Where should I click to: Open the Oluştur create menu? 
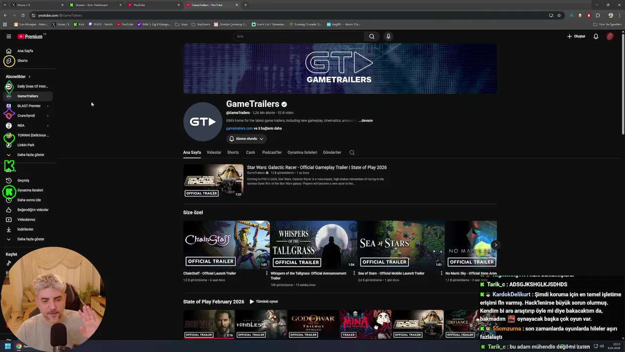point(576,36)
